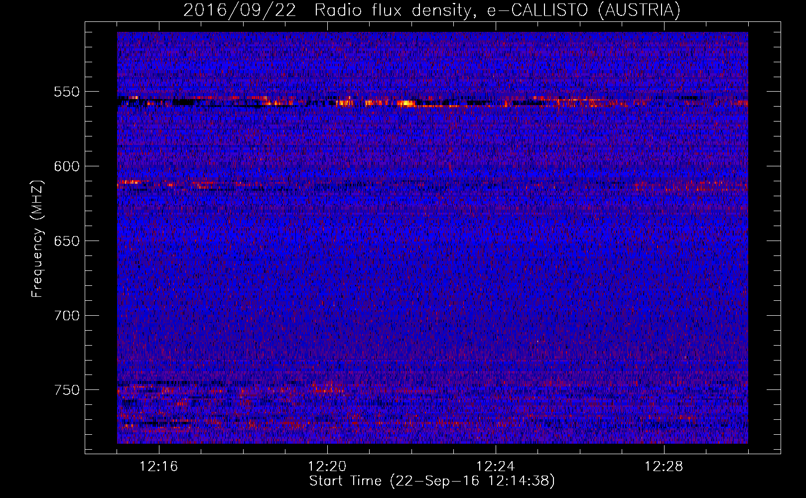Select the Frequency (MHZ) axis label
Viewport: 806px width, 498px height.
click(x=37, y=239)
